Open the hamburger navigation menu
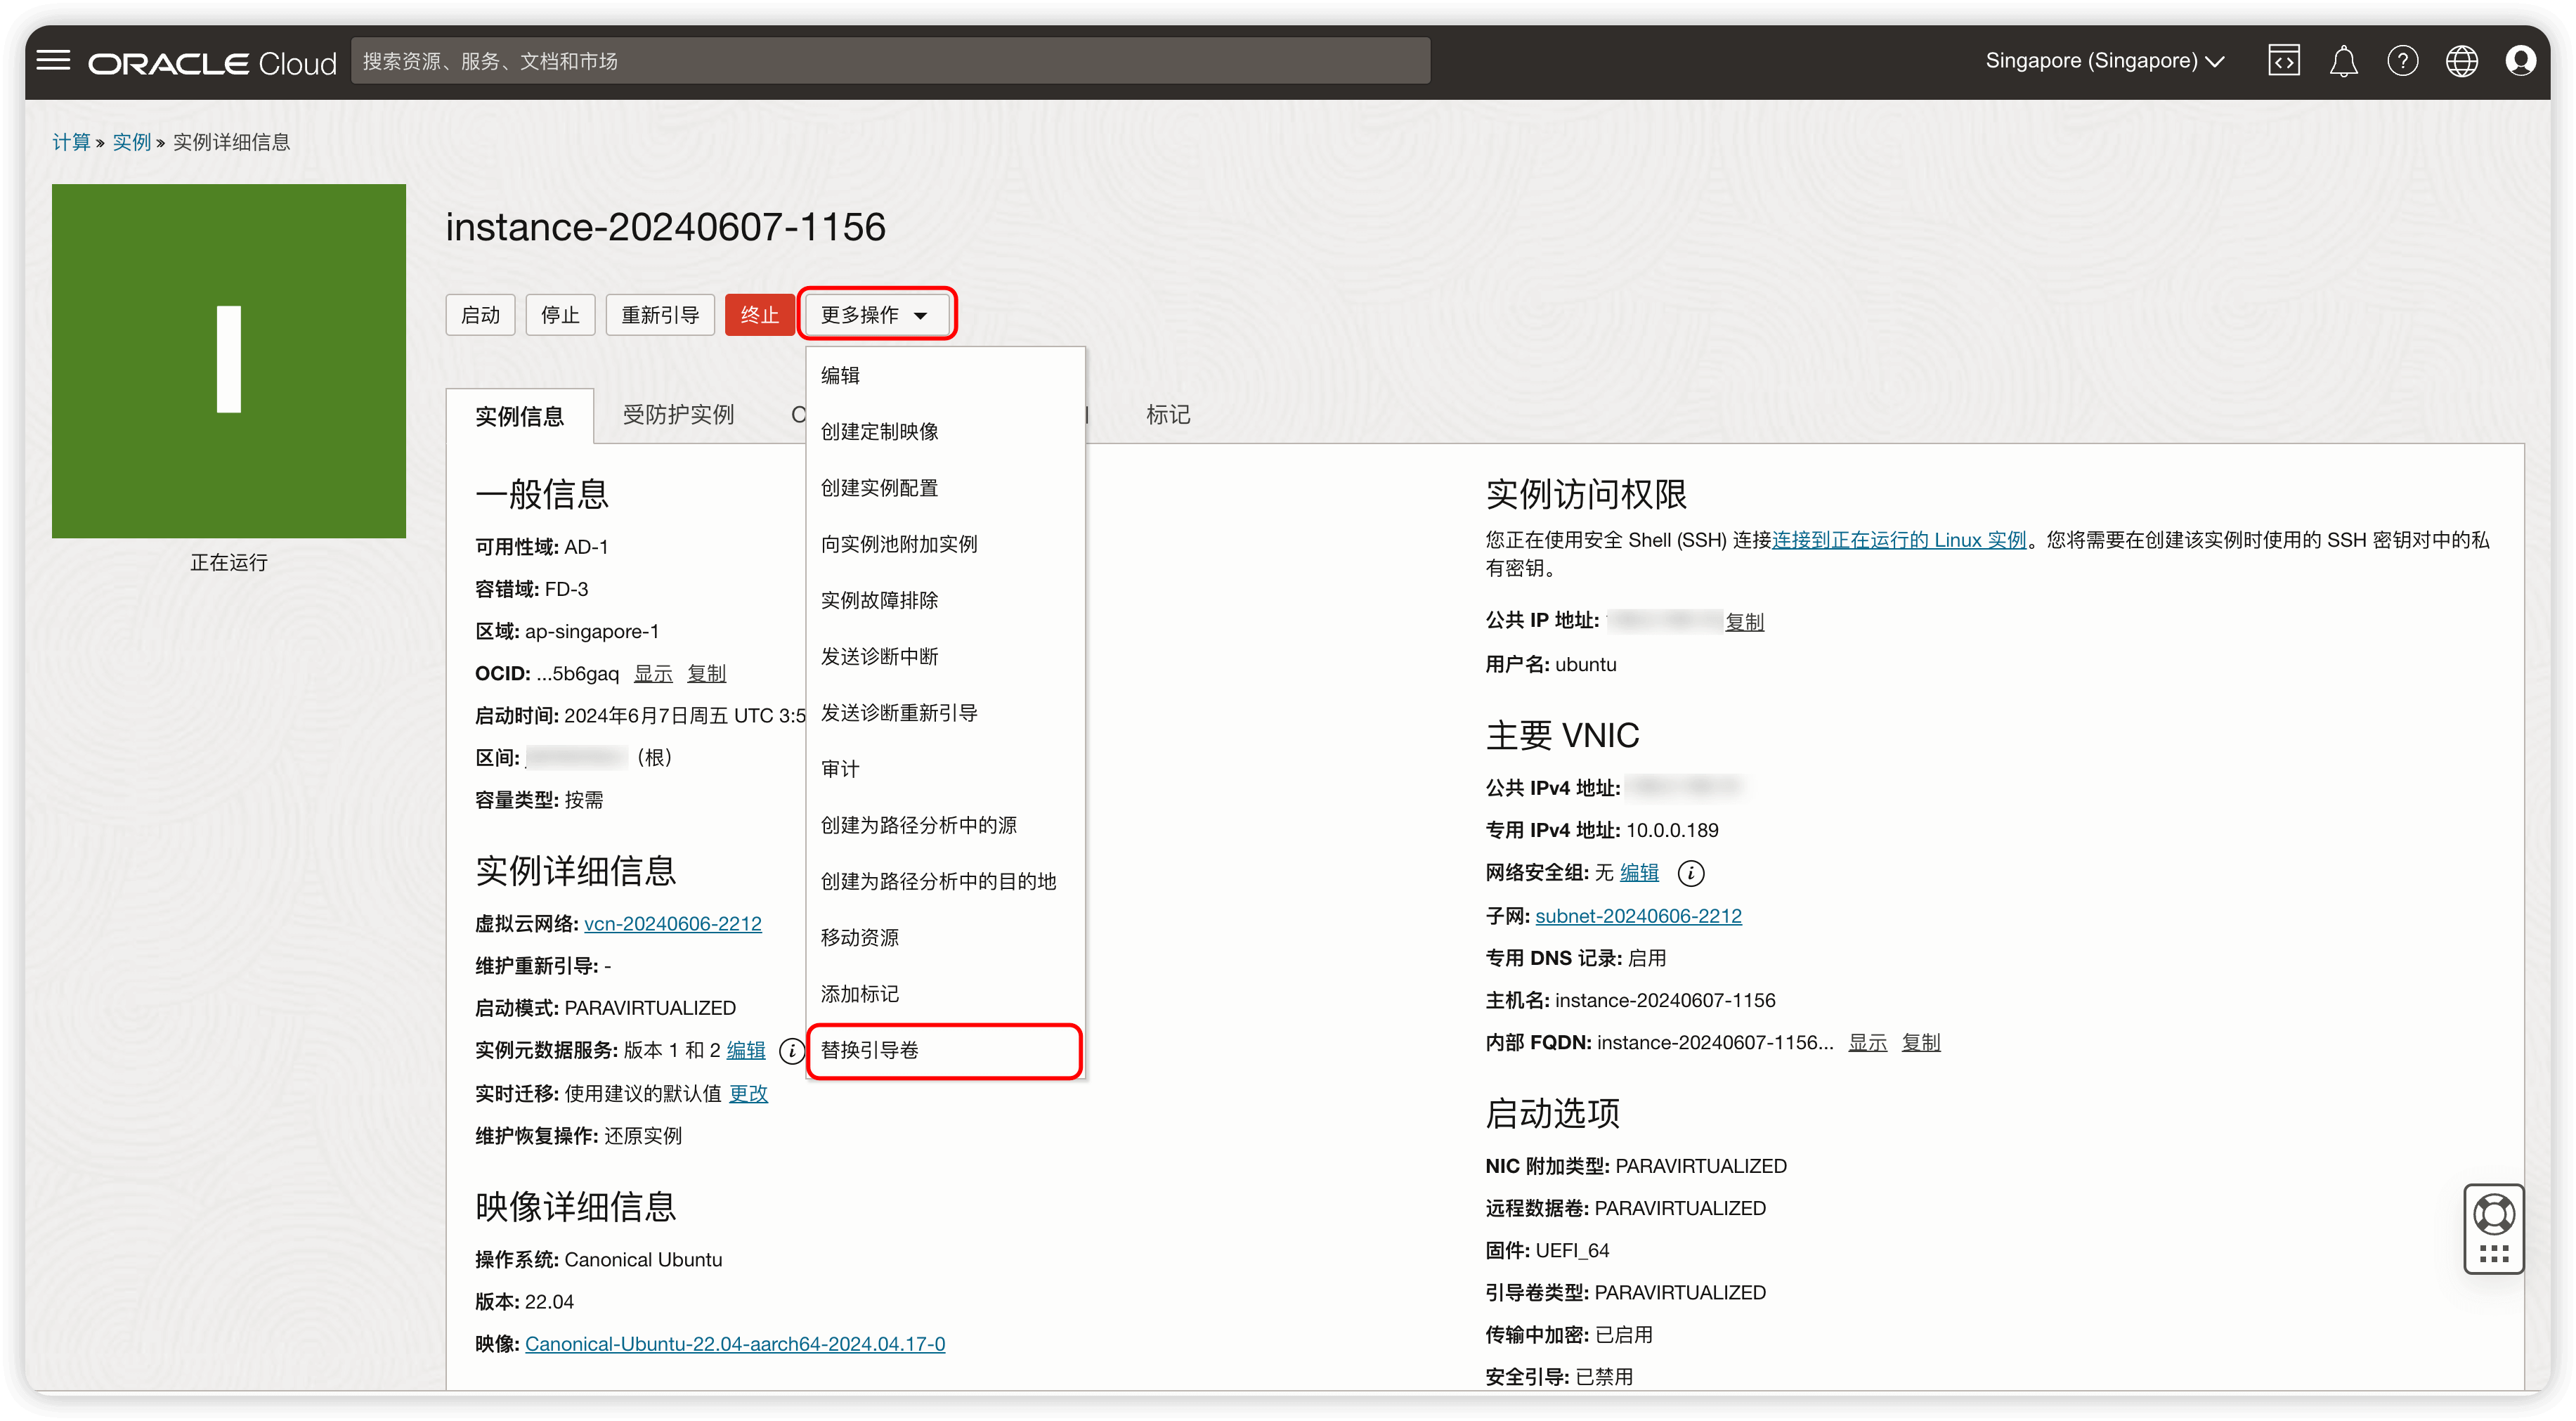 click(54, 61)
